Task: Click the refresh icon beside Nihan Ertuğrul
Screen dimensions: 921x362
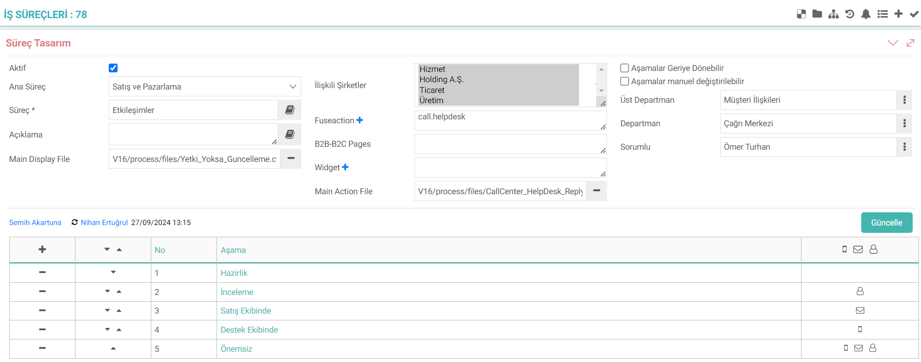Action: [74, 223]
